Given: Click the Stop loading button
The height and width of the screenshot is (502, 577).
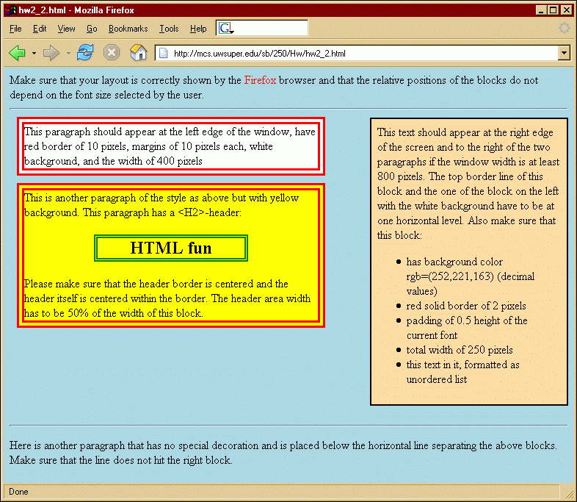Looking at the screenshot, I should click(x=112, y=53).
